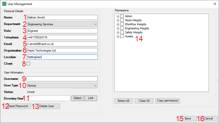Screen dimensions: 219x123
Task: Click the Copy permission button
Action: 168,101
